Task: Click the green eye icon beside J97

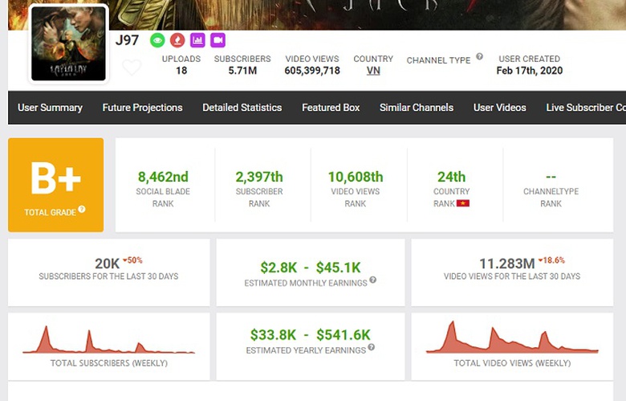Action: coord(157,40)
